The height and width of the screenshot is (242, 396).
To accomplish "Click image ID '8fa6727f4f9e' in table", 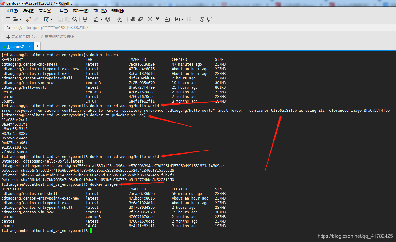I will point(142,87).
